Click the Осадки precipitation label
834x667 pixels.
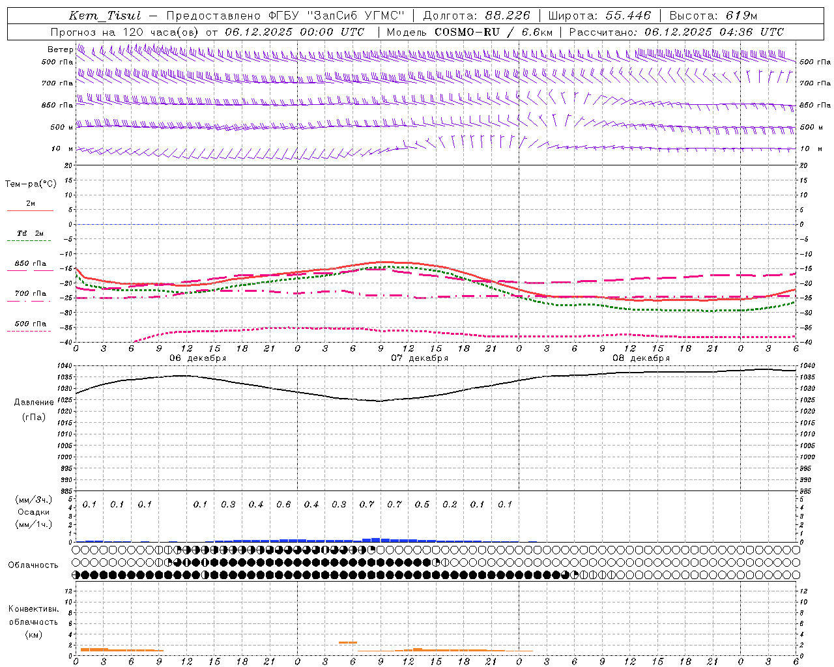click(33, 512)
